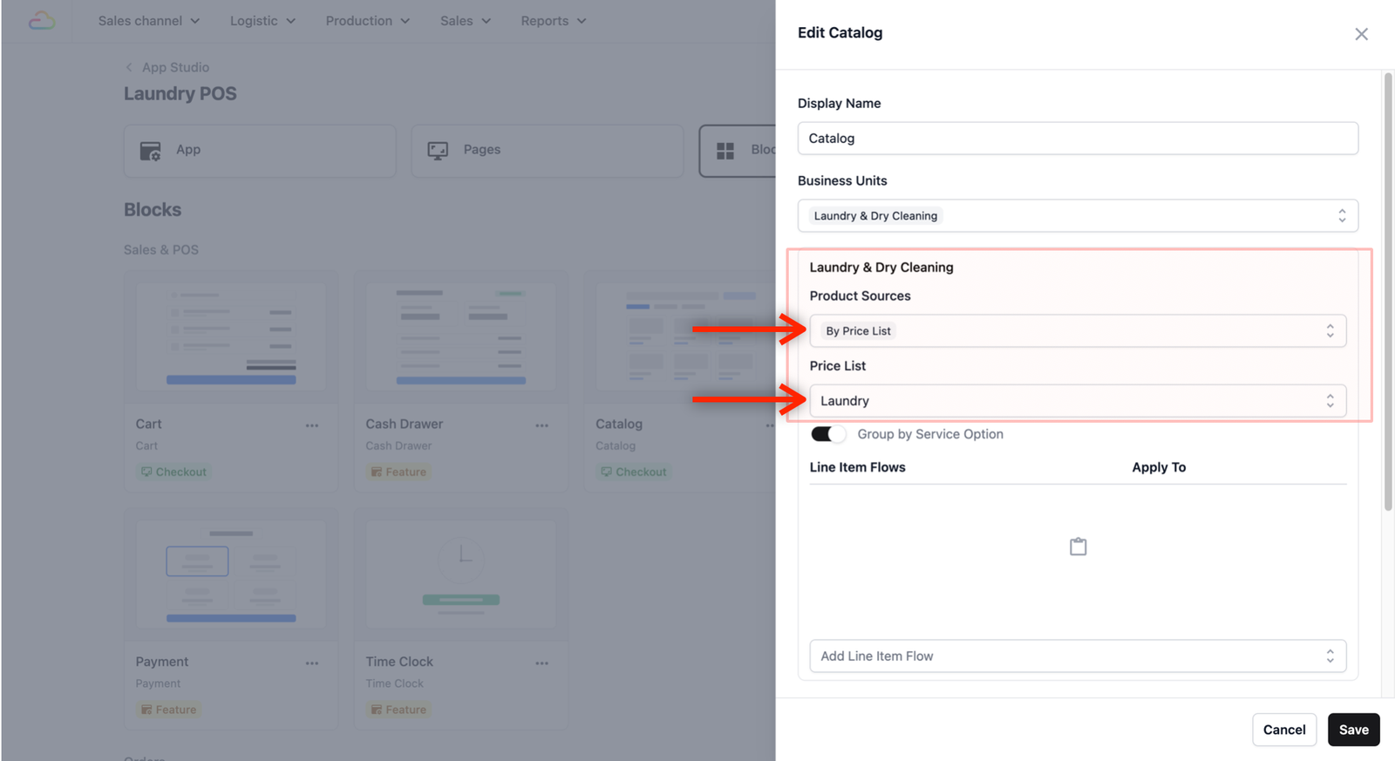
Task: Click the Edit Catalog panel scrollbar
Action: [x=1388, y=292]
